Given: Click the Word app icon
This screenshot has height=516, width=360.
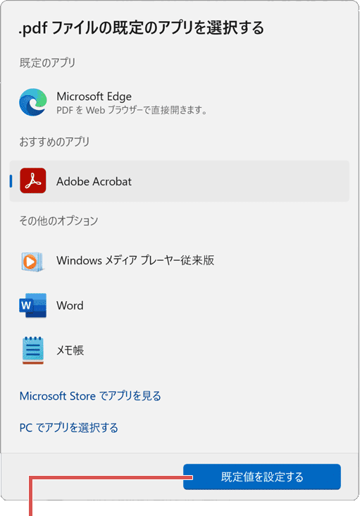Looking at the screenshot, I should pyautogui.click(x=33, y=306).
